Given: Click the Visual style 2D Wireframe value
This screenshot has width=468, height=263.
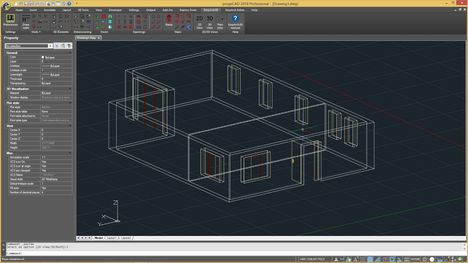Looking at the screenshot, I should point(56,179).
